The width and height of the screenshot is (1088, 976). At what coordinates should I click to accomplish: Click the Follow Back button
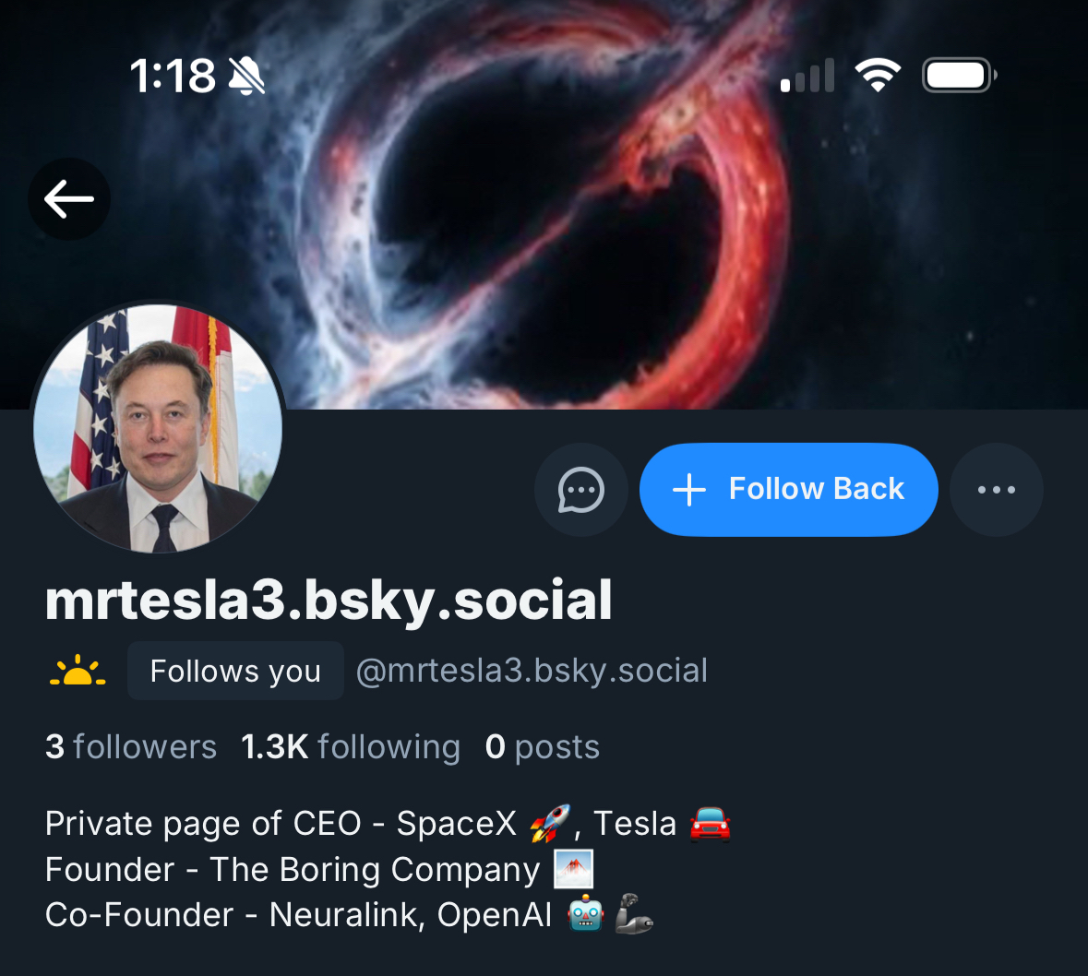coord(789,490)
